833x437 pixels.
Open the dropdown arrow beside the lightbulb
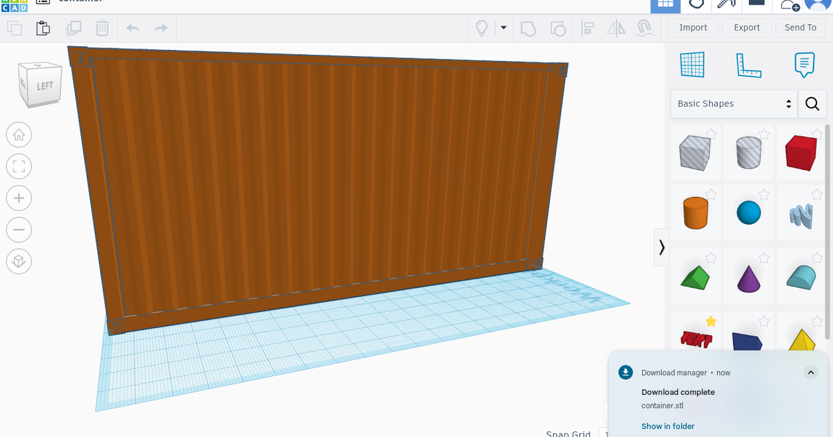(502, 28)
